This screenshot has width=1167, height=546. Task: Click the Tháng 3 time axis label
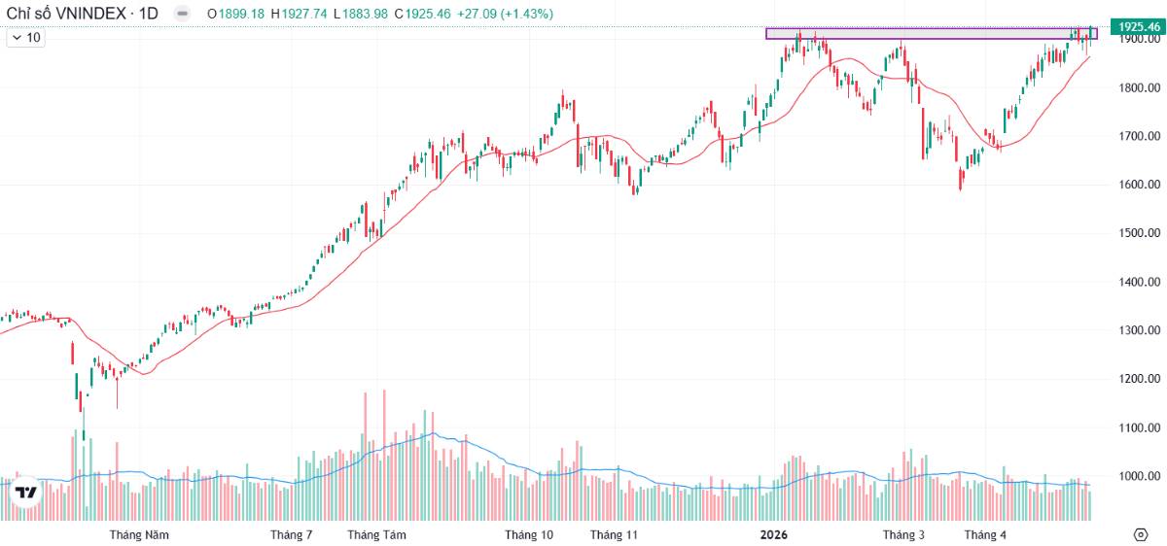pos(903,535)
